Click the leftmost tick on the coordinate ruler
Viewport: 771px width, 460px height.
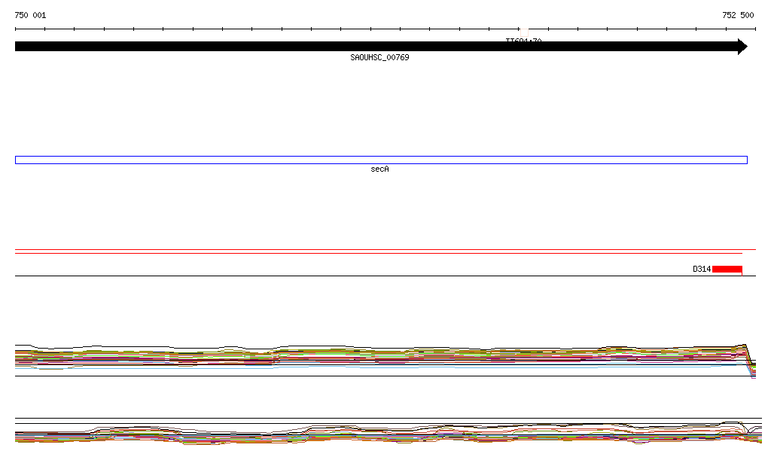[x=15, y=29]
